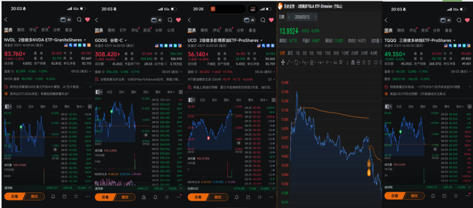The image size is (473, 208).
Task: Open more options dots in UCO bottom bar
Action: click(x=271, y=197)
